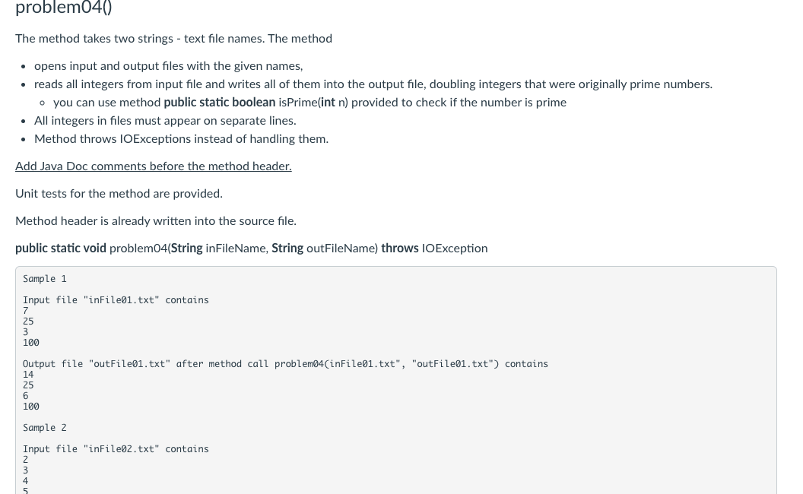
Task: Click the 'Input file "inFile02.txt" contains' line
Action: coord(116,449)
